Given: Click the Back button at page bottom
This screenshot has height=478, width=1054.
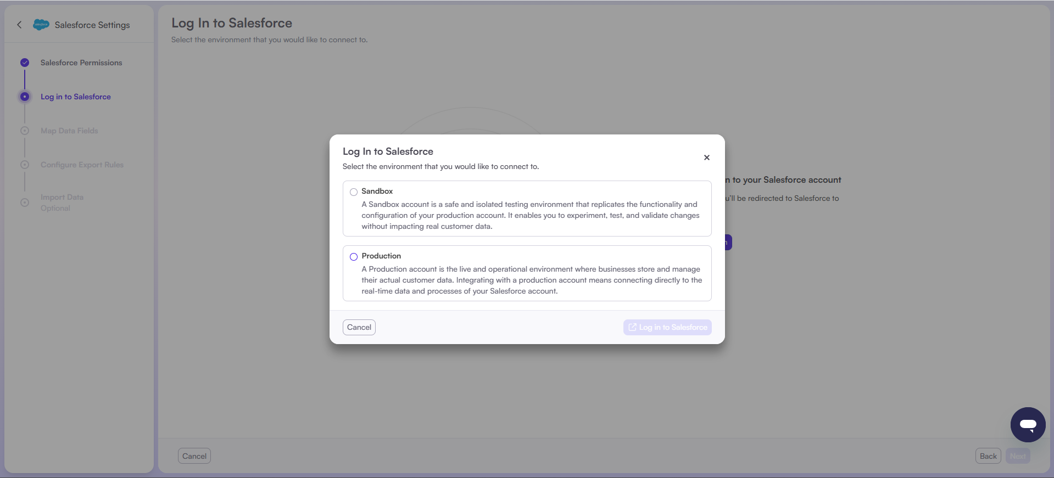Looking at the screenshot, I should (988, 456).
